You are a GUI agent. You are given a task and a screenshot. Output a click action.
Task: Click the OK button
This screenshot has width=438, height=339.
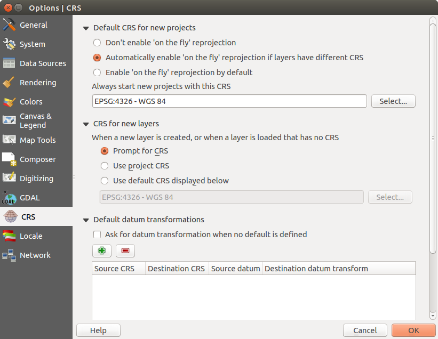coord(413,330)
